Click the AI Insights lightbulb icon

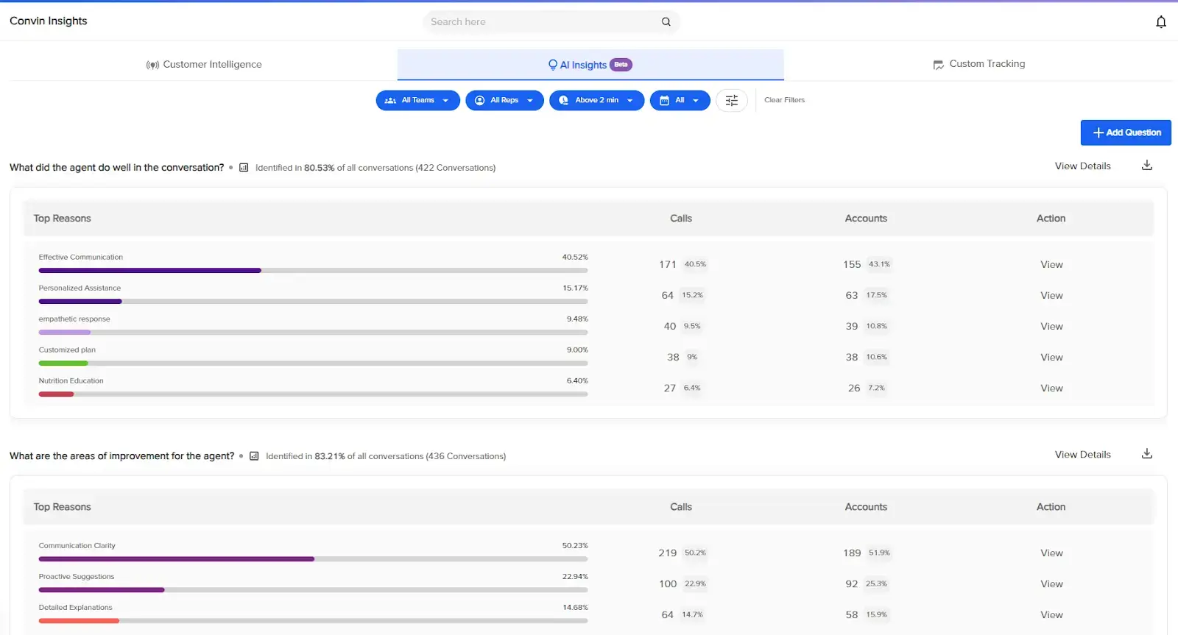[553, 65]
